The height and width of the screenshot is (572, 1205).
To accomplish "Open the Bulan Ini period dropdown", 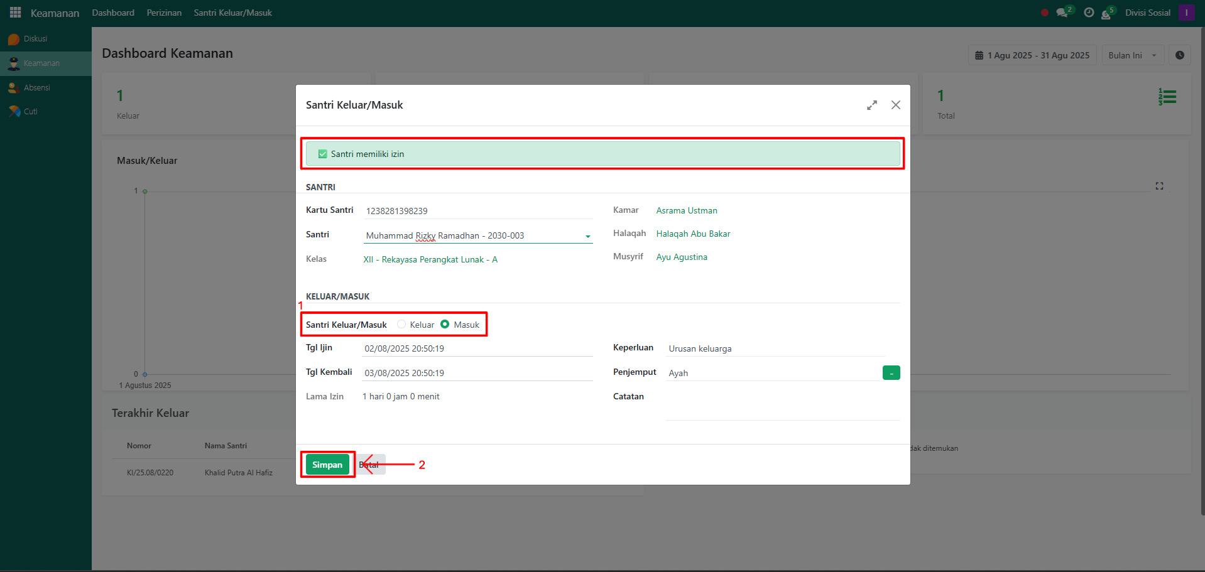I will coord(1132,55).
